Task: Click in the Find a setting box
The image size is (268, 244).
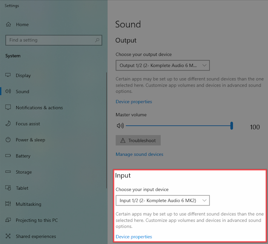Action: coord(54,40)
